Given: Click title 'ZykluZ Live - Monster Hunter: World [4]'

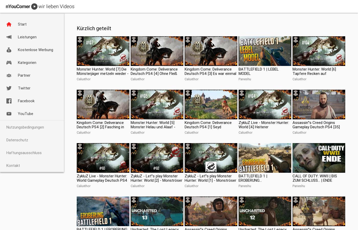Looking at the screenshot, I should tap(264, 125).
